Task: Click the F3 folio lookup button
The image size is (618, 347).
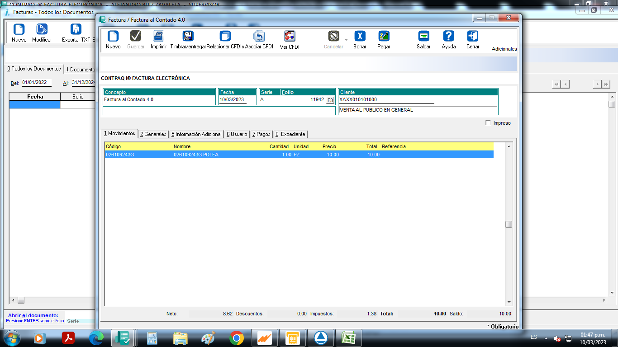Action: click(x=330, y=100)
